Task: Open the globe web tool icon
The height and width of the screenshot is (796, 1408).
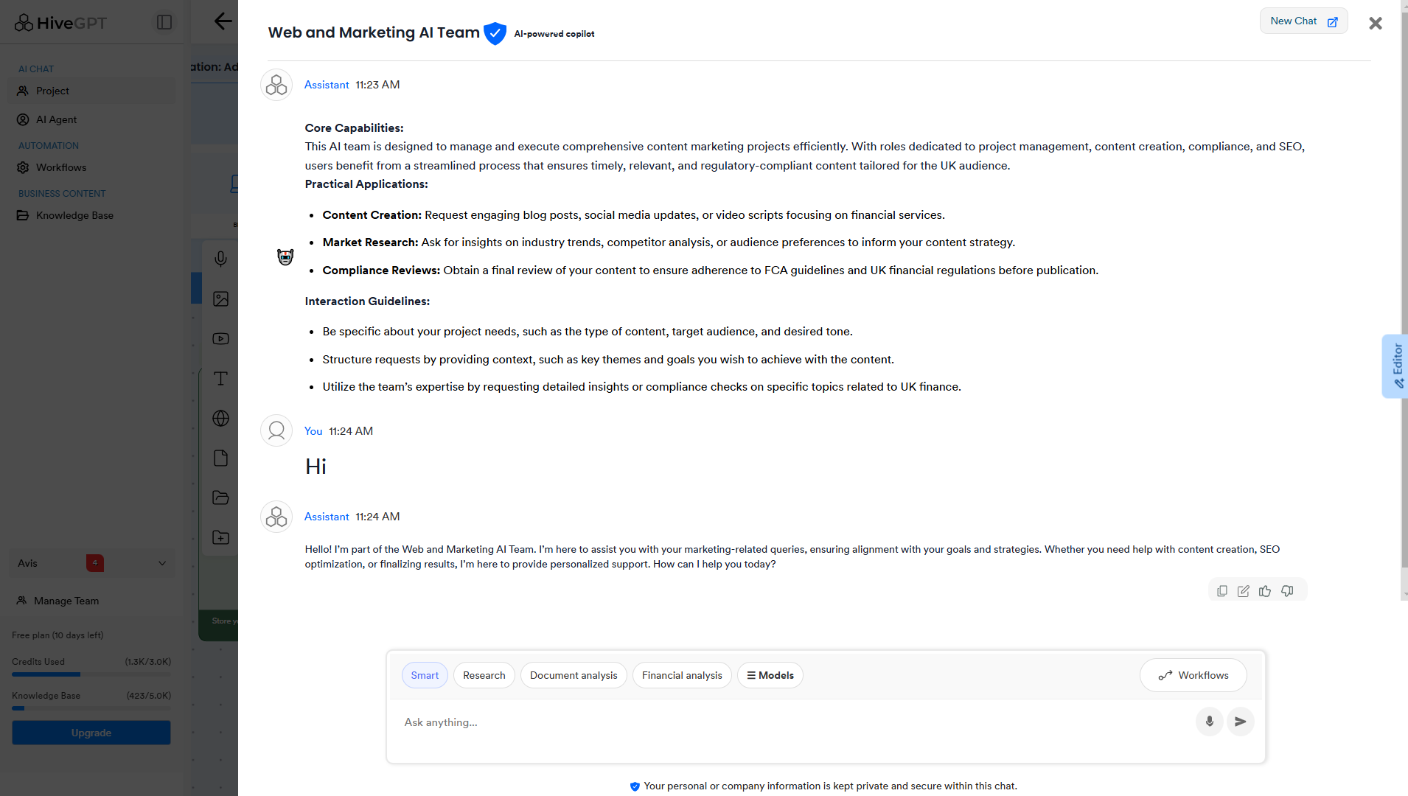Action: click(220, 419)
